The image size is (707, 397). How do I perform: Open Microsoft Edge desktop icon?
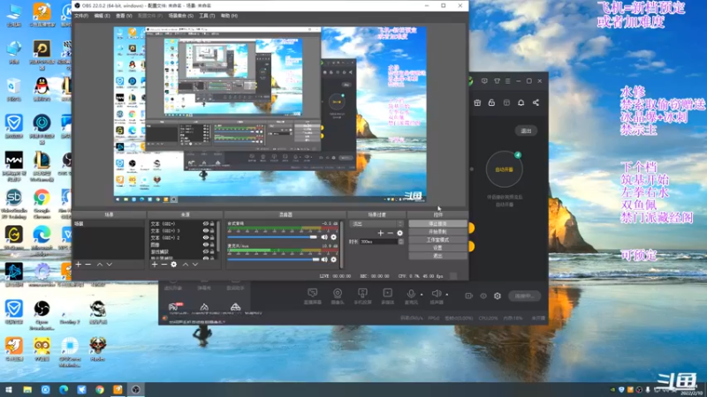point(42,235)
